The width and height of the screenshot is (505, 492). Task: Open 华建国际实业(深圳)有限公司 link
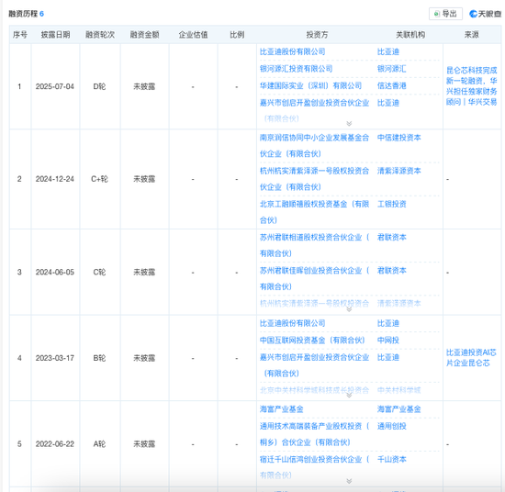(310, 85)
